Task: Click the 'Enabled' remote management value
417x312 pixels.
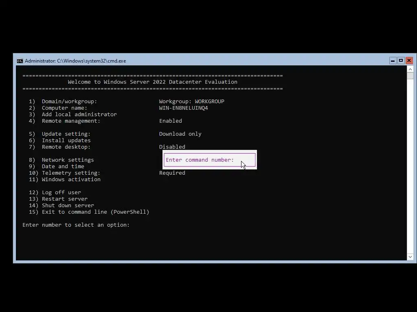Action: [171, 121]
